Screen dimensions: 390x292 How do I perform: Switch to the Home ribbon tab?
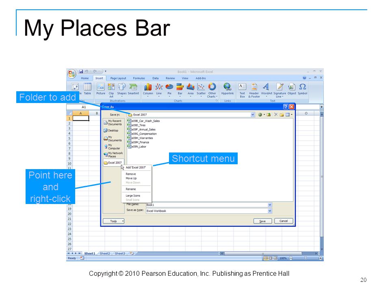pos(84,78)
